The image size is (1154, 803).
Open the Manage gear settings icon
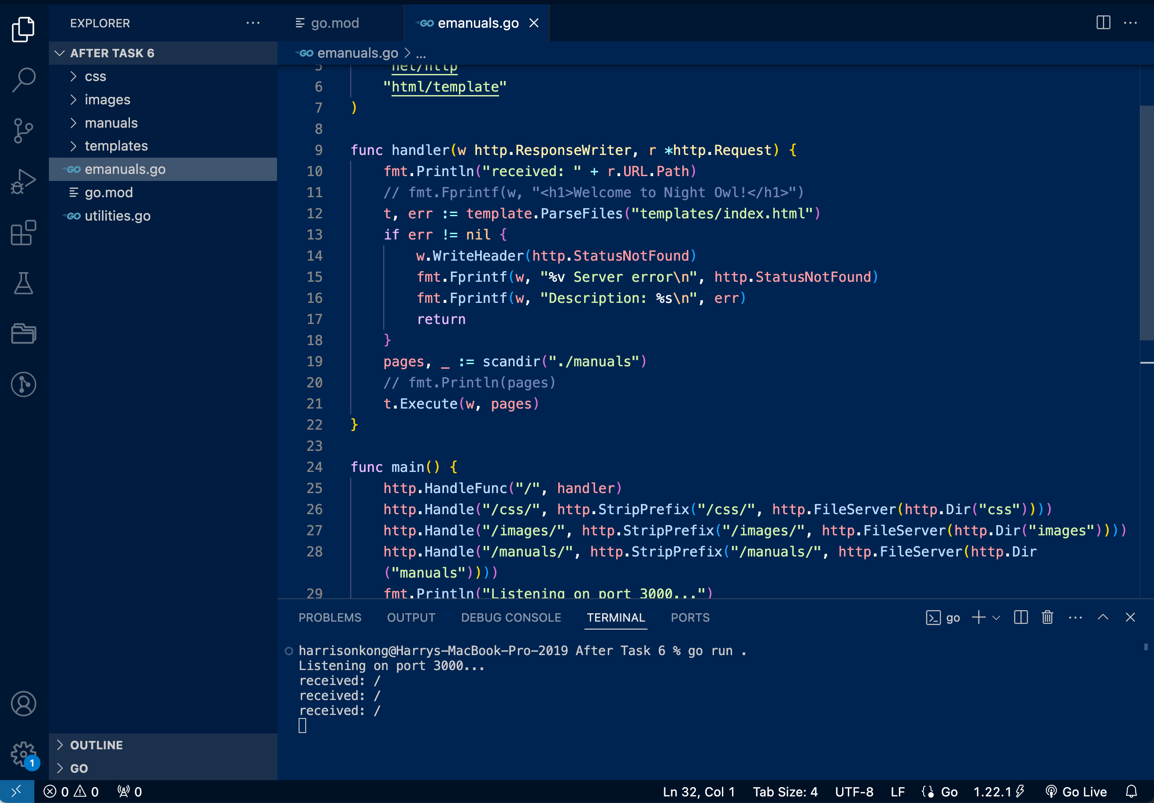(23, 753)
